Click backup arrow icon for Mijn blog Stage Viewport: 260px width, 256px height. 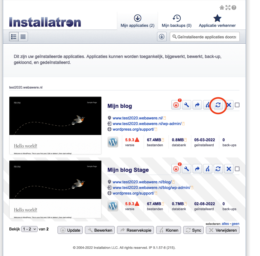[x=197, y=169]
